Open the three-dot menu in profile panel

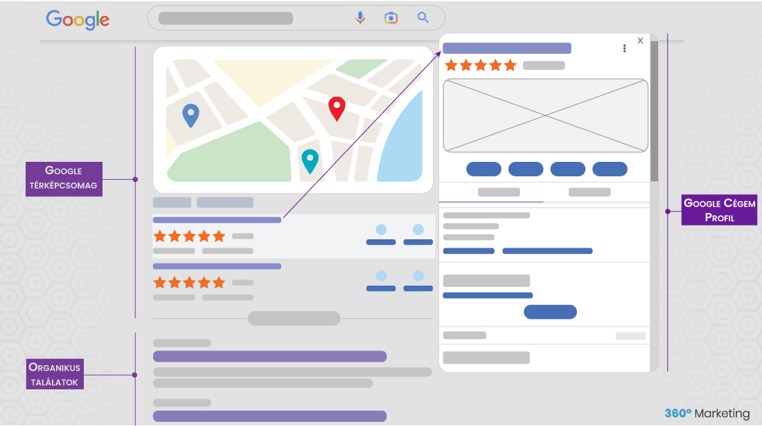[624, 48]
